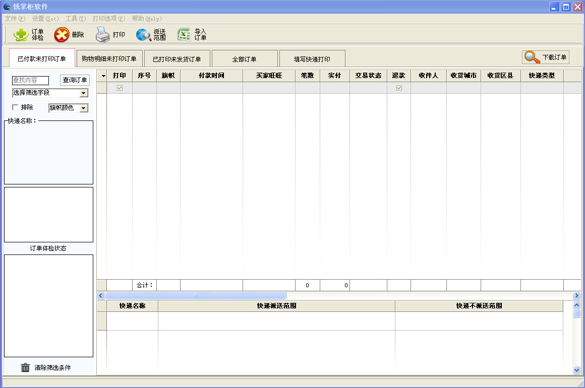585x388 pixels.
Task: Open the 工具(T) menu
Action: click(x=76, y=19)
